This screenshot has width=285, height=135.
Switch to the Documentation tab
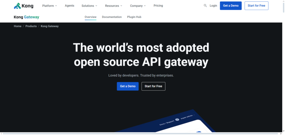pyautogui.click(x=112, y=17)
